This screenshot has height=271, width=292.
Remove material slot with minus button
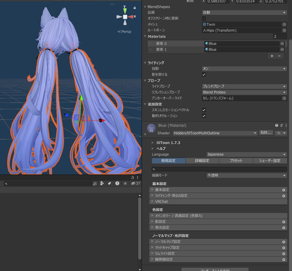point(279,56)
